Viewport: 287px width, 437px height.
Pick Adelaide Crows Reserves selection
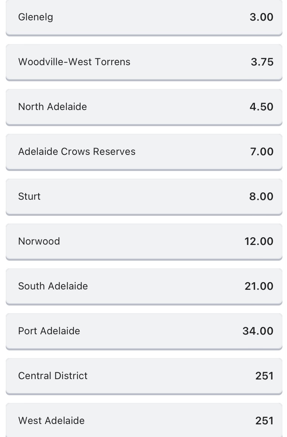point(77,151)
